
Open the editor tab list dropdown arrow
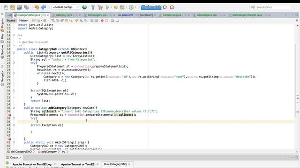[292, 15]
